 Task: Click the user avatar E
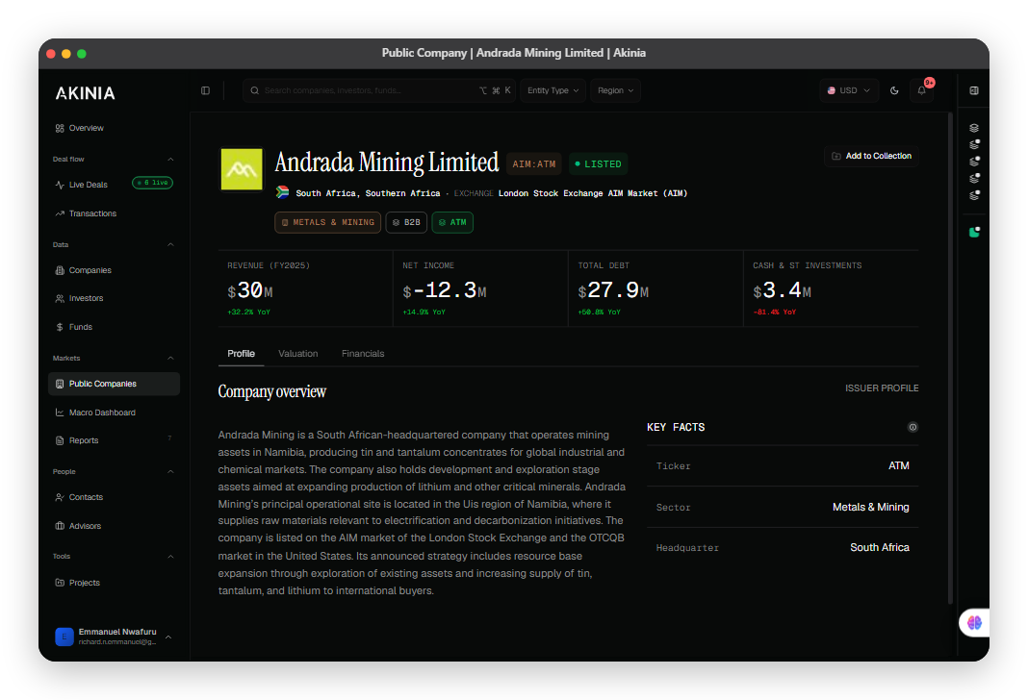coord(64,637)
